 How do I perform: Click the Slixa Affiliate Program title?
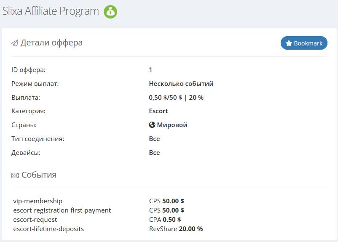tap(51, 11)
